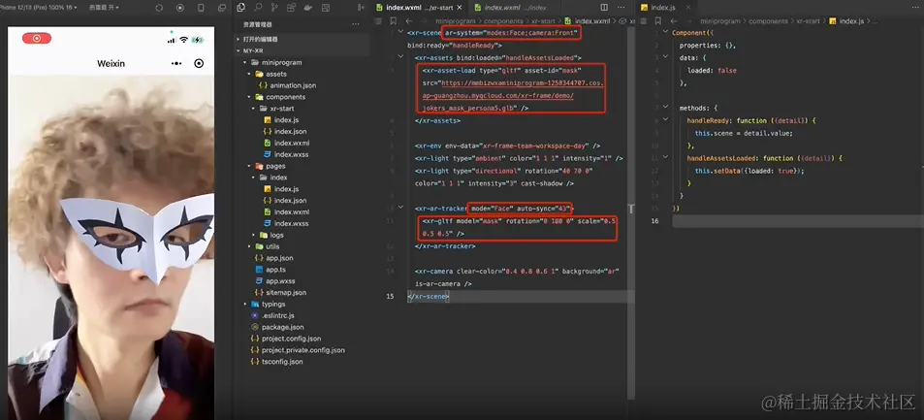Click the simulator record/stop circle icon
The image size is (924, 420).
(180, 7)
